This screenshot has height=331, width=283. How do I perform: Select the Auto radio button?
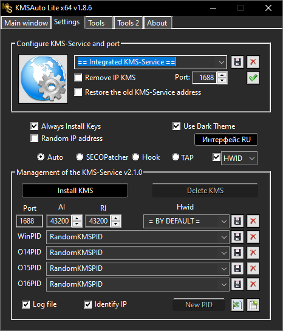coord(41,157)
